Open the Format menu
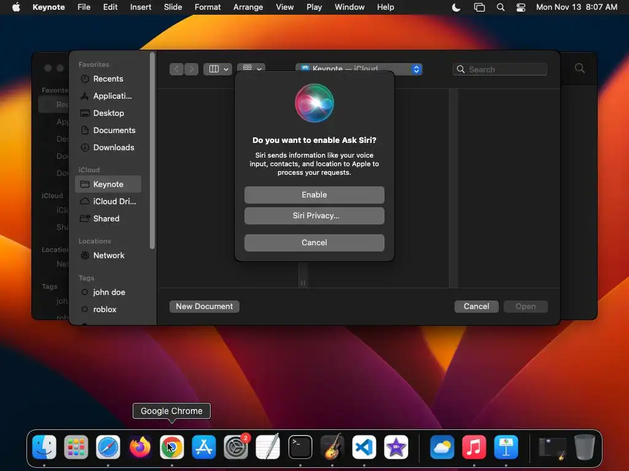 (208, 7)
